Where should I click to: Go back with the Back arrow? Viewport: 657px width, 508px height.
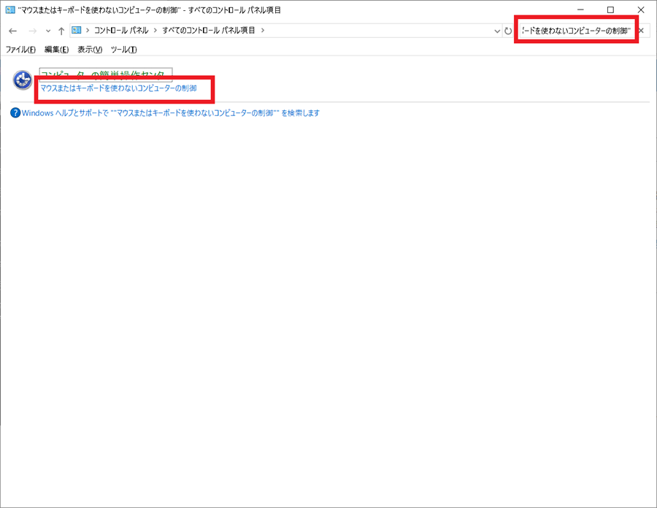12,31
